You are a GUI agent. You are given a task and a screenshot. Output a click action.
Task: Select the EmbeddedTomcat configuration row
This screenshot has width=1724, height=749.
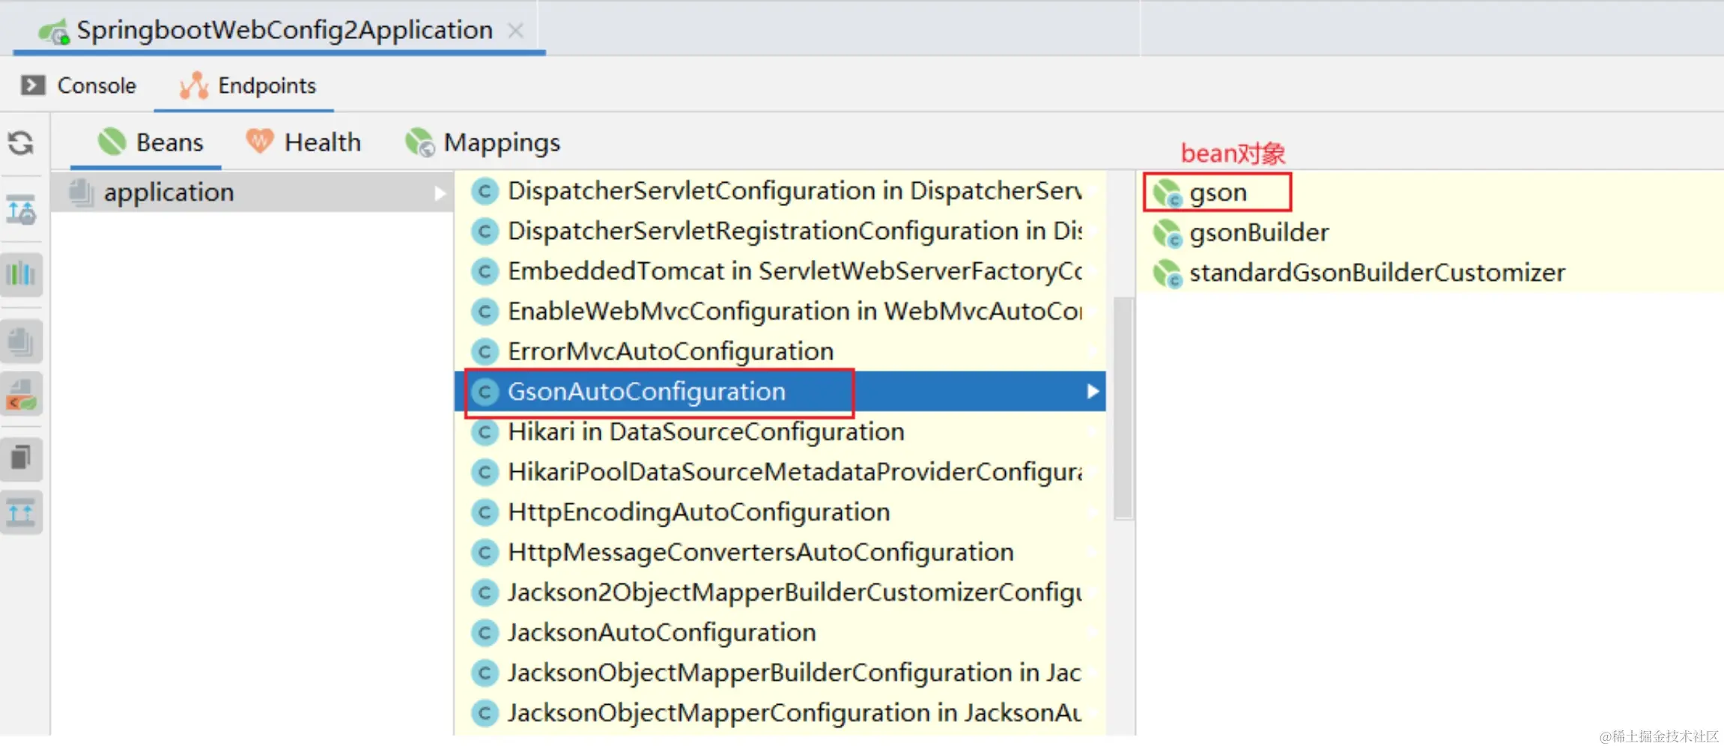[780, 271]
